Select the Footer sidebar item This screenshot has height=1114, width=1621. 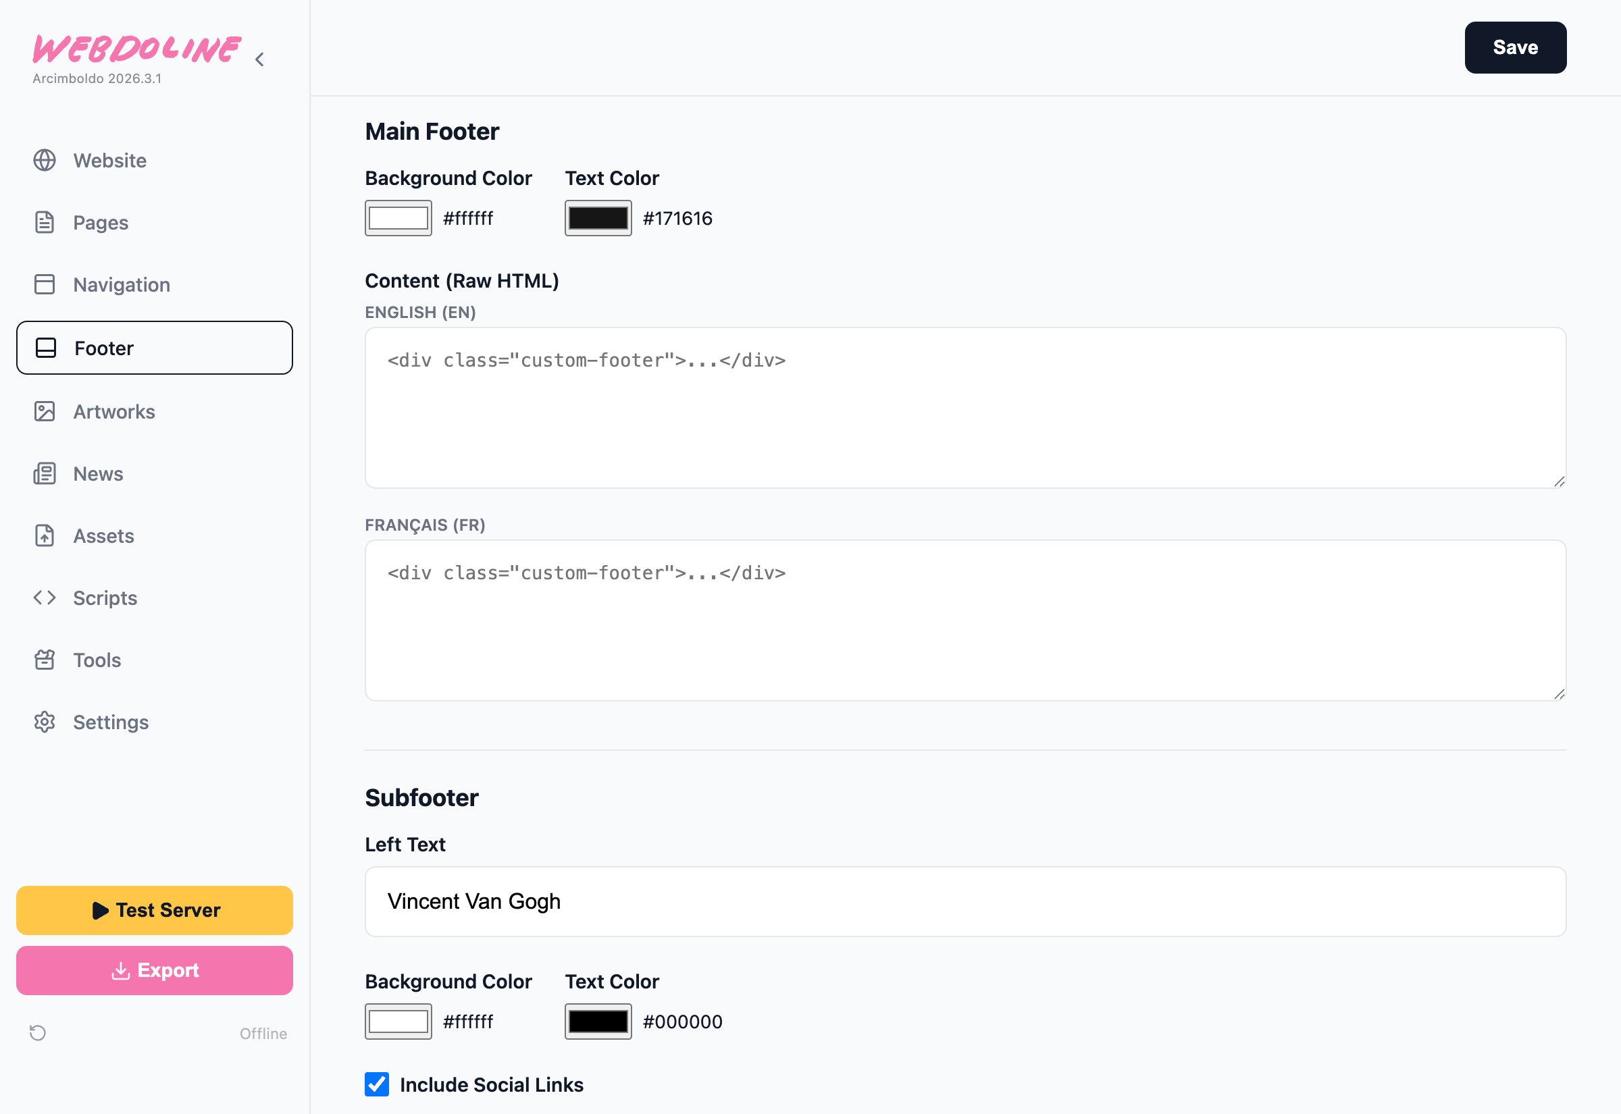154,348
